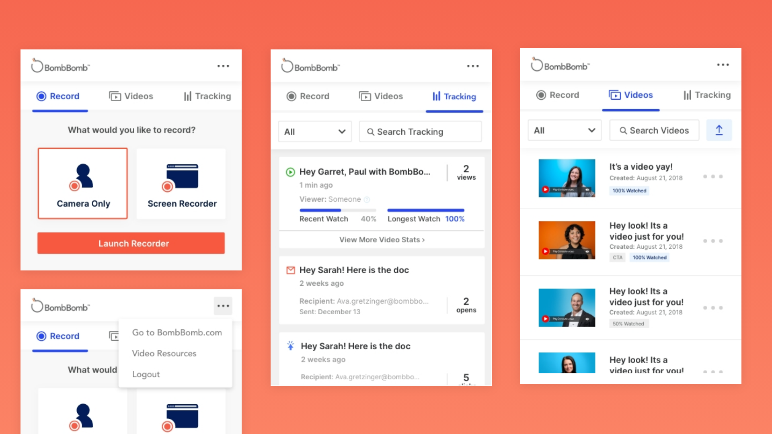
Task: Open thumbnail for "It's a video yay!"
Action: [567, 178]
